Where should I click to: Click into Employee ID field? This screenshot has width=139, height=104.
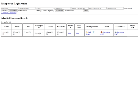click(62, 8)
